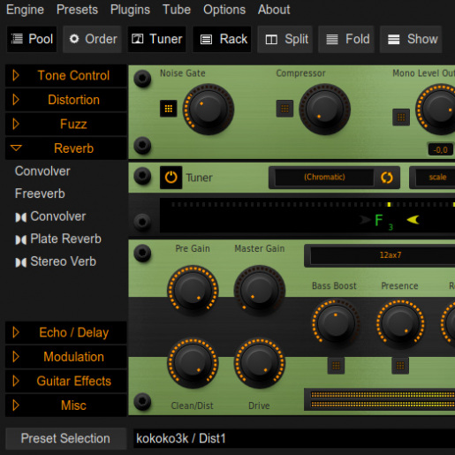Viewport: 455px width, 455px height.
Task: Open the Options menu
Action: [x=224, y=10]
